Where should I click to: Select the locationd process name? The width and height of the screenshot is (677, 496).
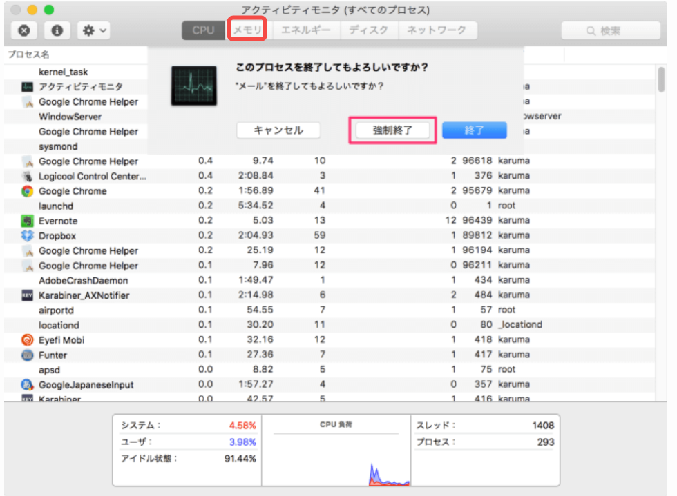pyautogui.click(x=59, y=325)
